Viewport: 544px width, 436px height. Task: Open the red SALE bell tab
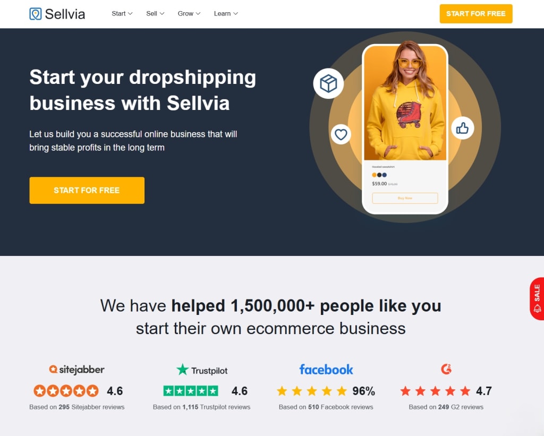[537, 298]
